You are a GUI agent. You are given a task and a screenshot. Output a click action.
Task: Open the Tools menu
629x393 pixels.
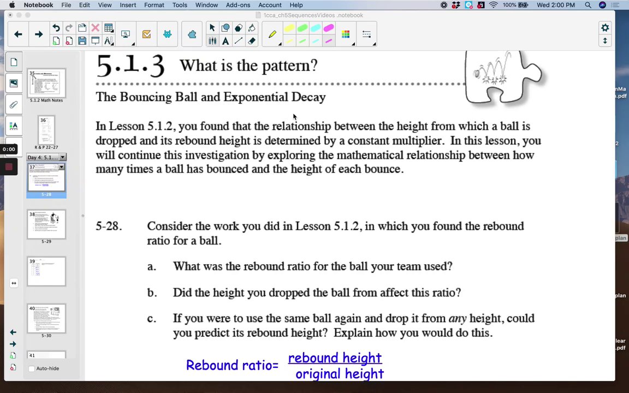[180, 5]
